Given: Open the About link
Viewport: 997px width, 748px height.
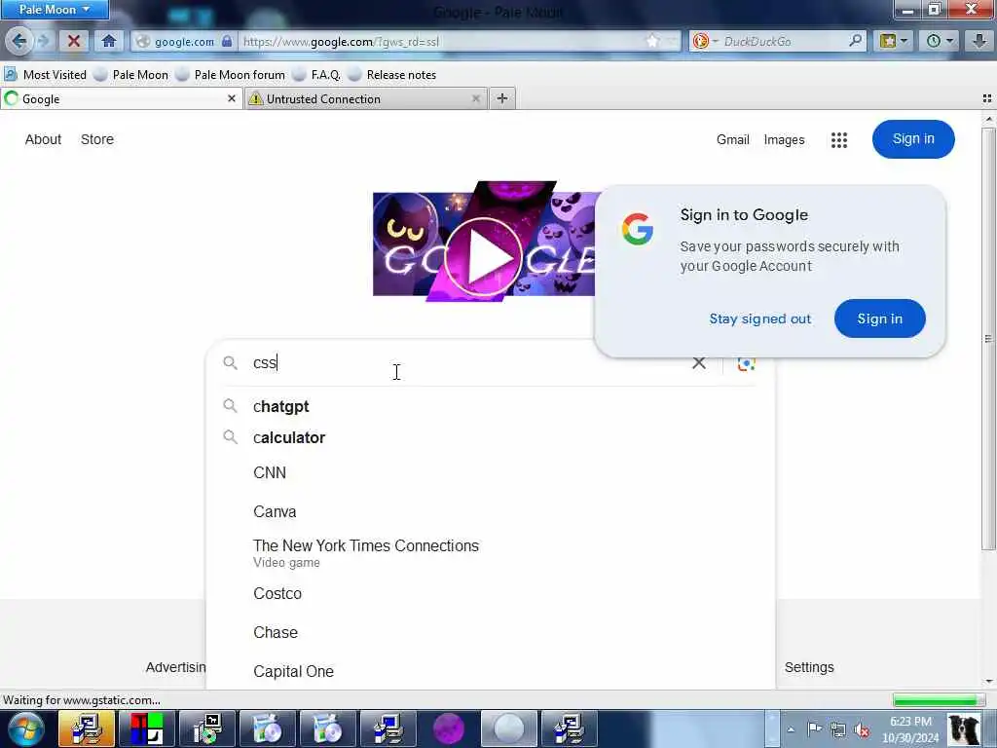Looking at the screenshot, I should tap(43, 139).
